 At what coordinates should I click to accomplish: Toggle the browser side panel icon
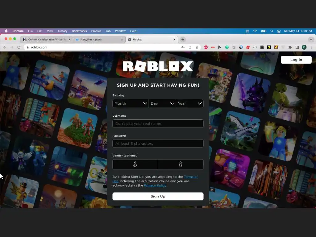coord(297,47)
